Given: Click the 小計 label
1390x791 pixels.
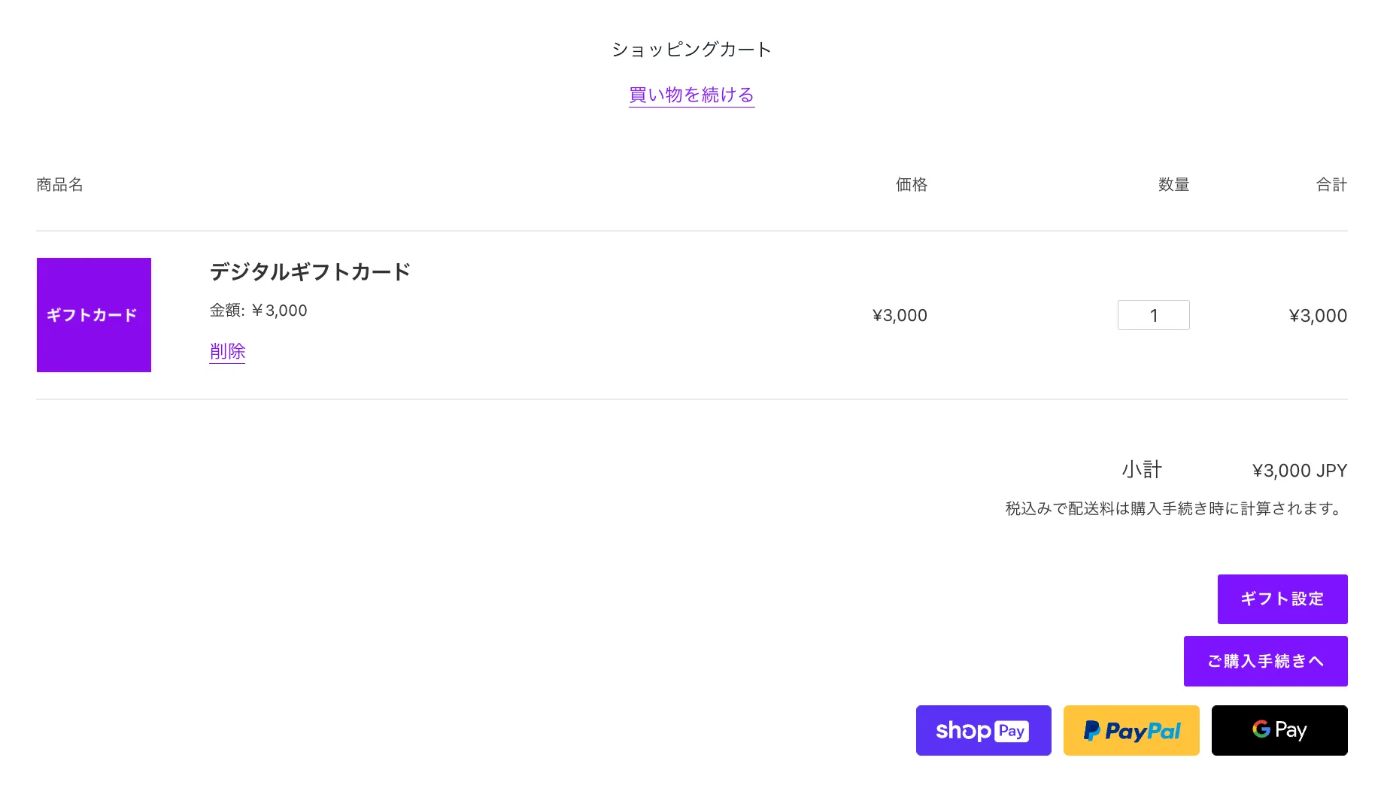Looking at the screenshot, I should coord(1142,470).
